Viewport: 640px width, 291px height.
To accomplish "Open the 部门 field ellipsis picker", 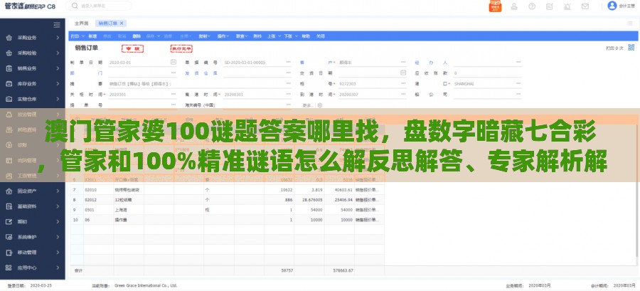I will pos(174,73).
